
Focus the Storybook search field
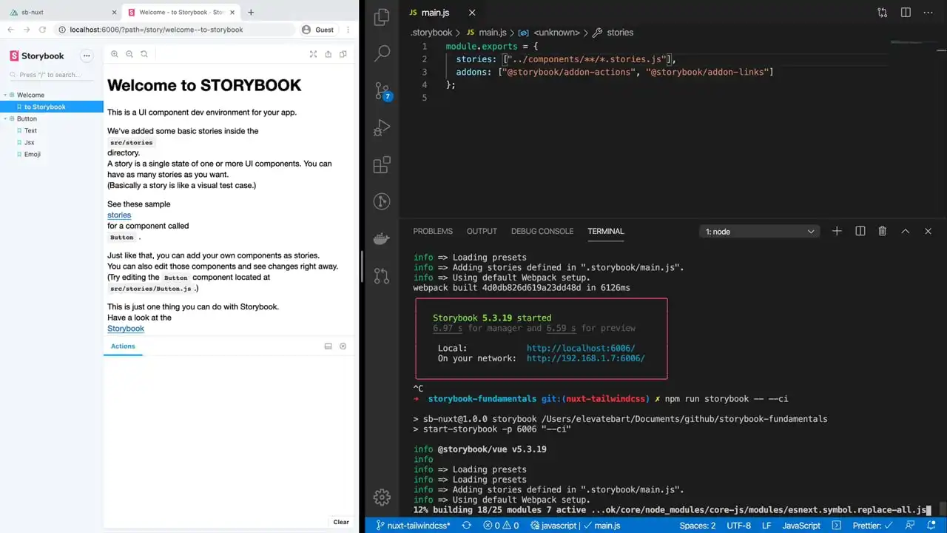pos(52,75)
